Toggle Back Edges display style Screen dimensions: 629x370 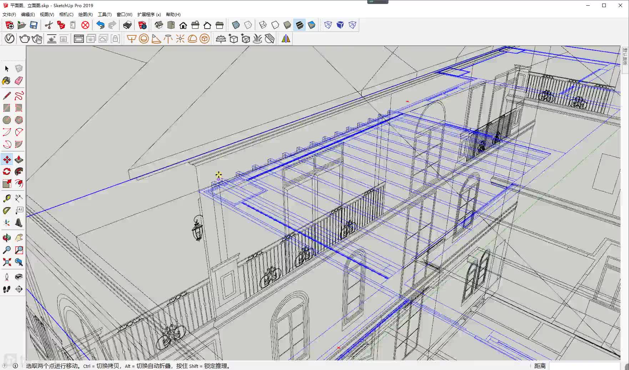[x=248, y=25]
